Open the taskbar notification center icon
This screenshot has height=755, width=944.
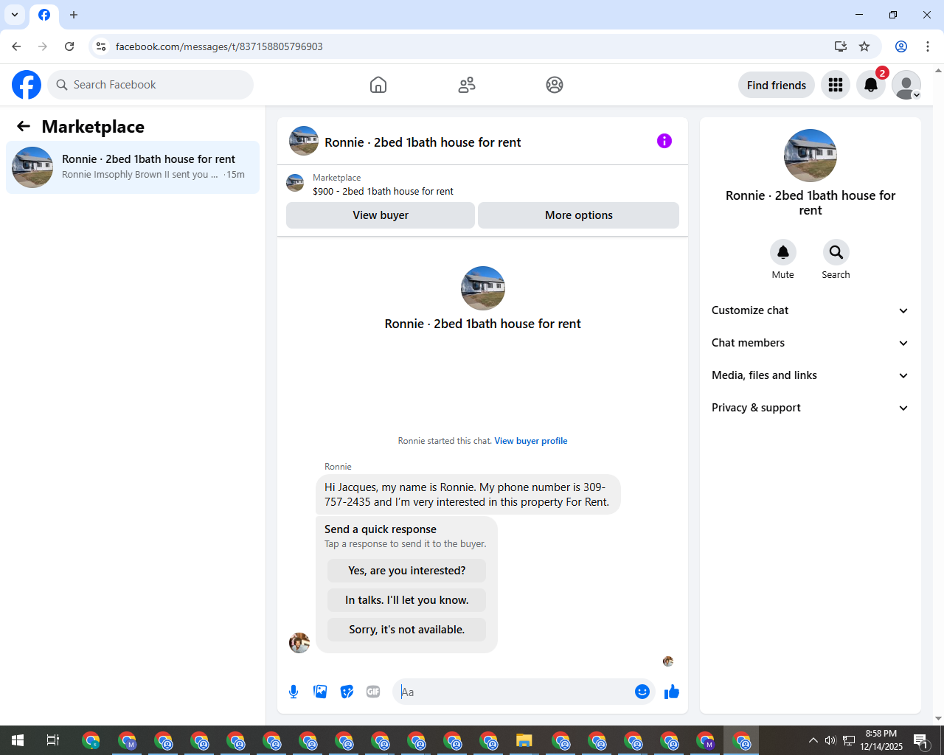tap(921, 740)
